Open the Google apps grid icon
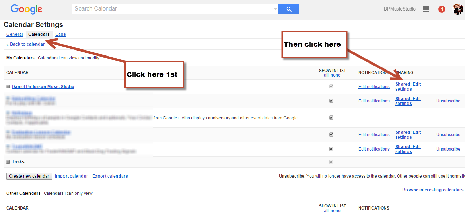Image resolution: width=465 pixels, height=212 pixels. [x=426, y=9]
